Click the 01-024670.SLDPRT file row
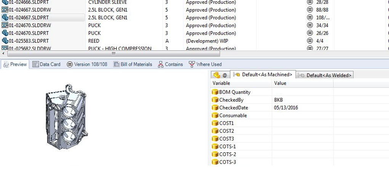The height and width of the screenshot is (189, 389). [194, 33]
